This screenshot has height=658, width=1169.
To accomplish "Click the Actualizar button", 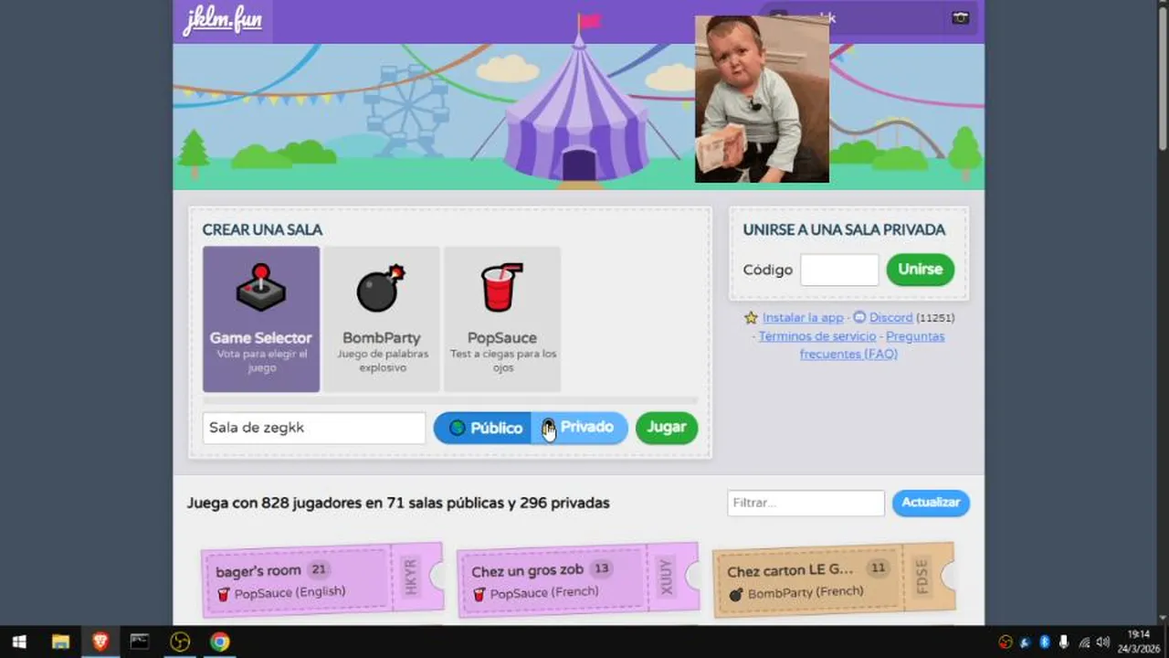I will (931, 503).
